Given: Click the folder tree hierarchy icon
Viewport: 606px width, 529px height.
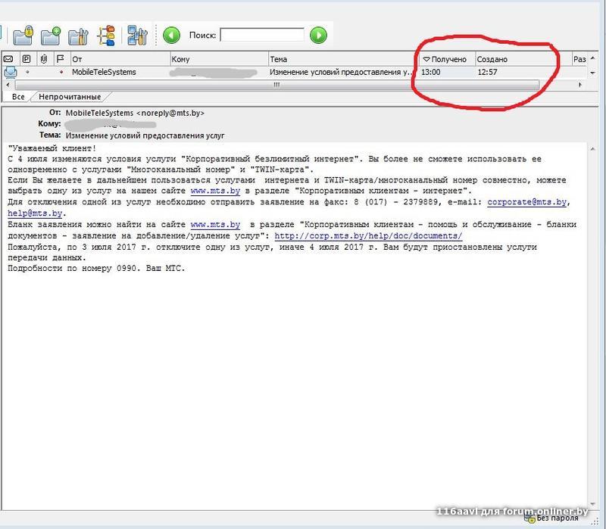Looking at the screenshot, I should click(x=106, y=36).
